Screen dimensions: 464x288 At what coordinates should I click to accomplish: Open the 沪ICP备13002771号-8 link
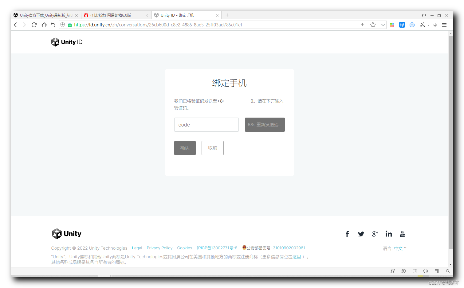(217, 248)
